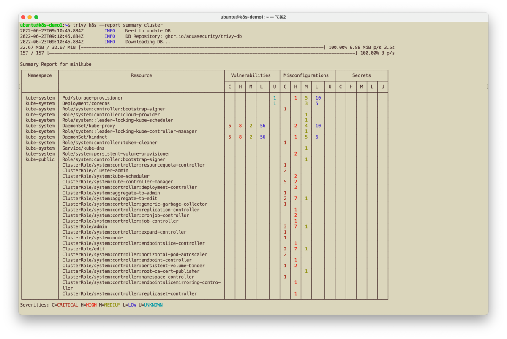This screenshot has width=507, height=339.
Task: Click 'ClusterRole/system:kube-scheduler' row
Action: pyautogui.click(x=106, y=176)
